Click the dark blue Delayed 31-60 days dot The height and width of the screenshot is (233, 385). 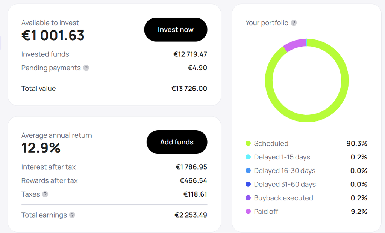248,184
